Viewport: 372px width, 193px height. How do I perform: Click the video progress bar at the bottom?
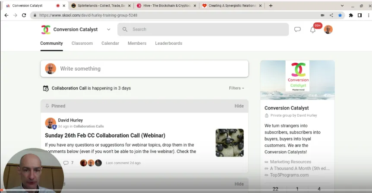click(x=186, y=190)
